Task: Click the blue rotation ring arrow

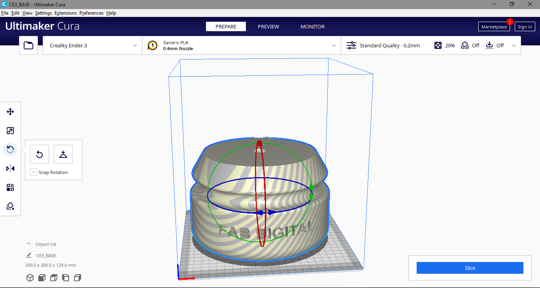Action: [x=264, y=212]
